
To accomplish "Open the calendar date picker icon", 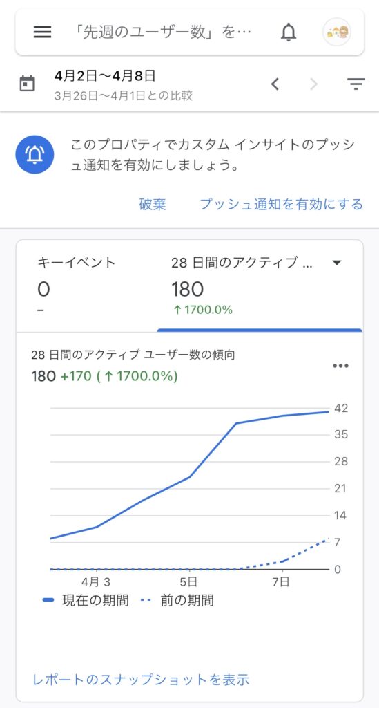I will point(27,84).
